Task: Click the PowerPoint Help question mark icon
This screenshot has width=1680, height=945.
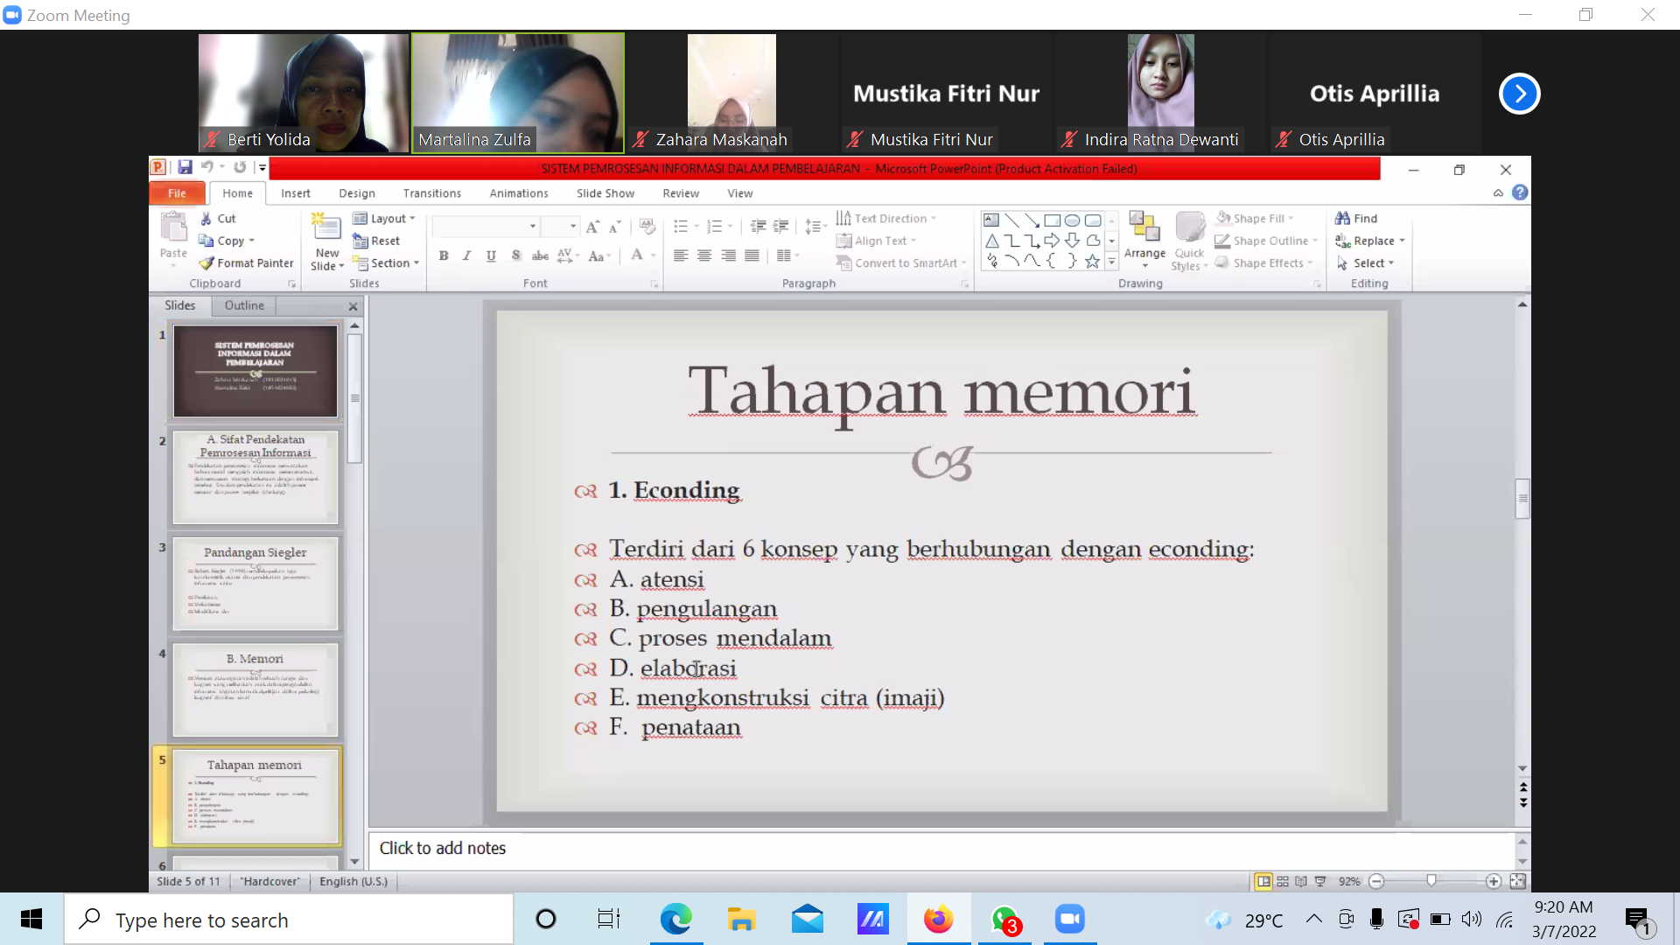Action: [1520, 192]
